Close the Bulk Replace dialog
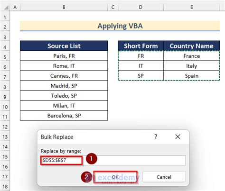This screenshot has width=225, height=191. click(x=178, y=136)
